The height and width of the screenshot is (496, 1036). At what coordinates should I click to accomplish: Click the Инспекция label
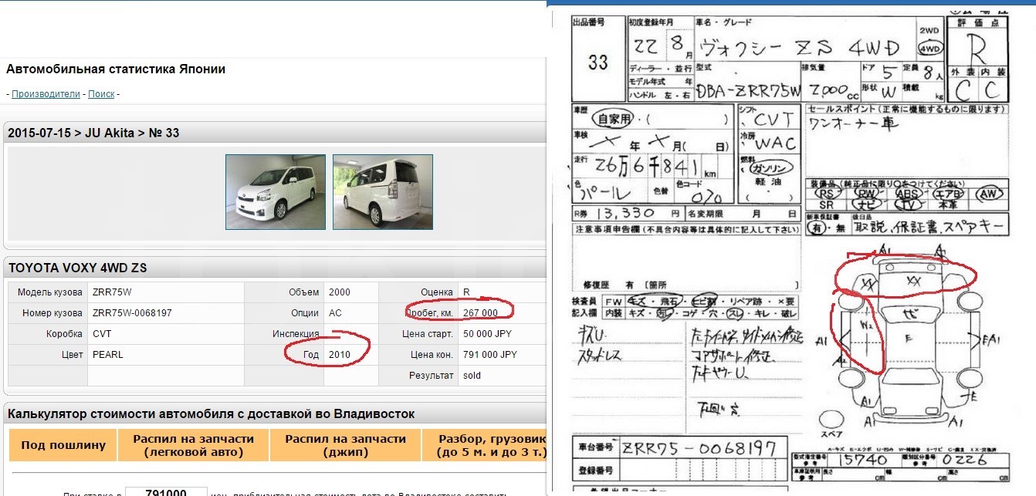(x=296, y=334)
